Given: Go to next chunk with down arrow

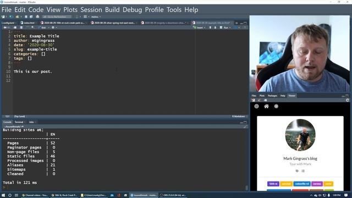Looking at the screenshot, I should click(215, 28).
